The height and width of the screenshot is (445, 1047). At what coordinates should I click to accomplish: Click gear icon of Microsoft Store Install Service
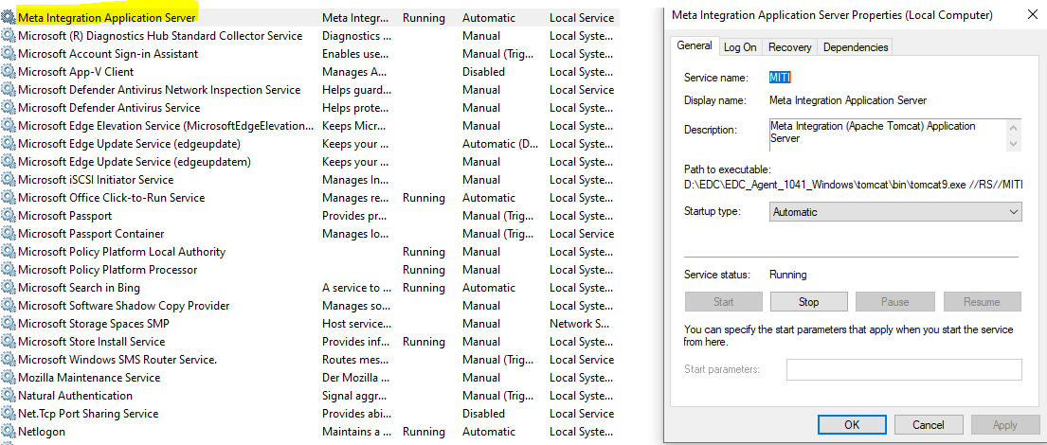pyautogui.click(x=8, y=342)
